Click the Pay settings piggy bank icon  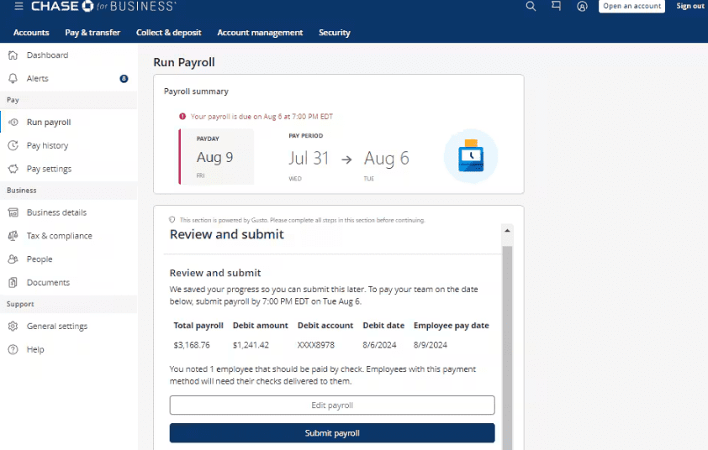pos(13,169)
